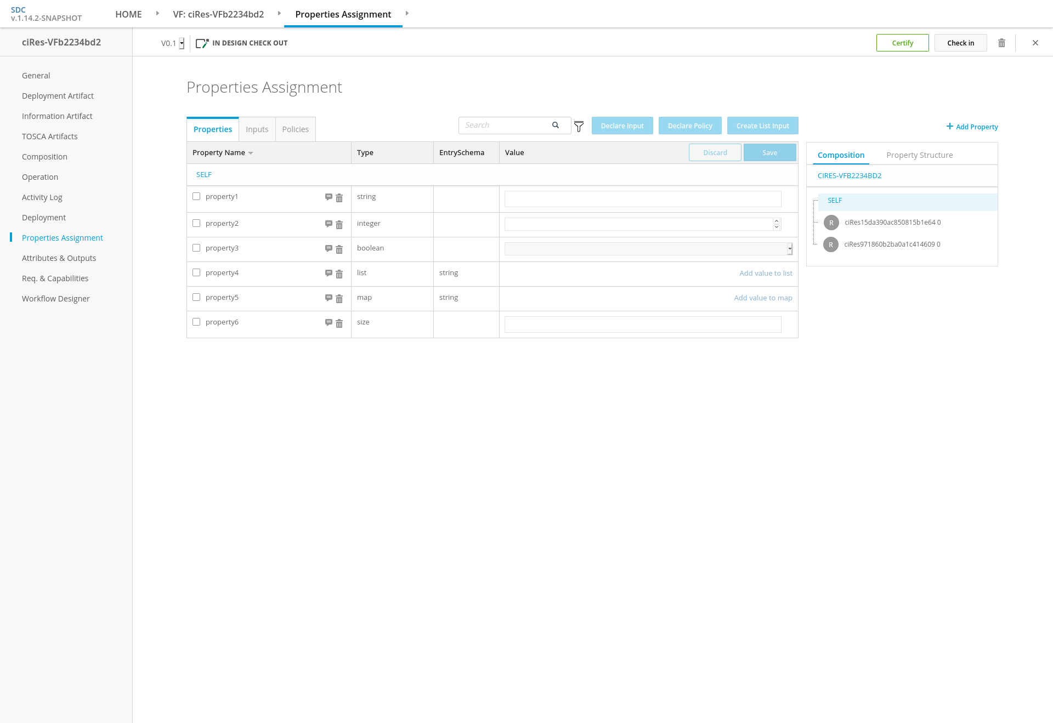Click the comment icon on property6 row

point(329,322)
